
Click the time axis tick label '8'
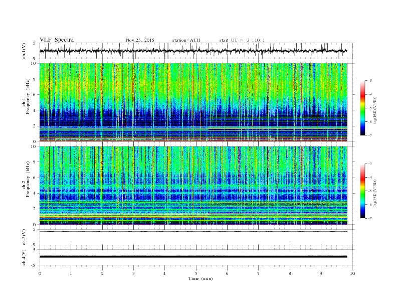(x=290, y=273)
